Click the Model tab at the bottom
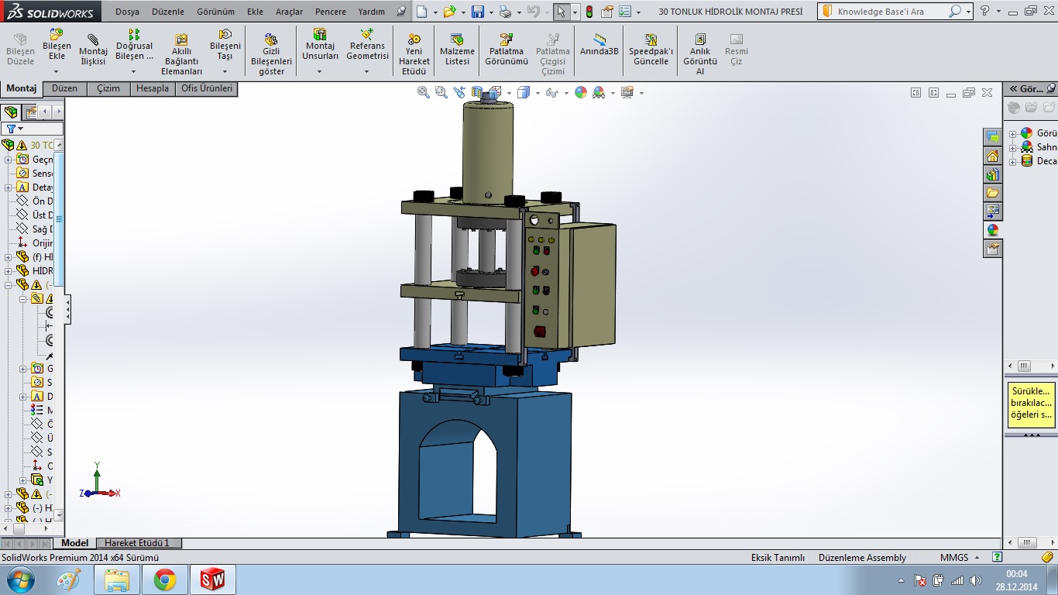The width and height of the screenshot is (1058, 595). [75, 543]
